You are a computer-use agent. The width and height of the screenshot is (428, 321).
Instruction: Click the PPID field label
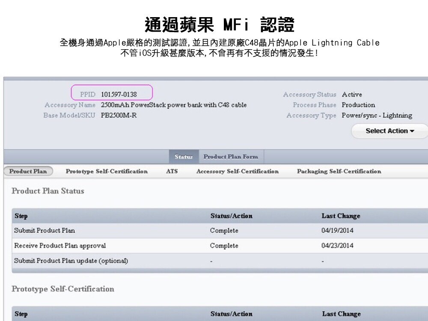(x=88, y=95)
